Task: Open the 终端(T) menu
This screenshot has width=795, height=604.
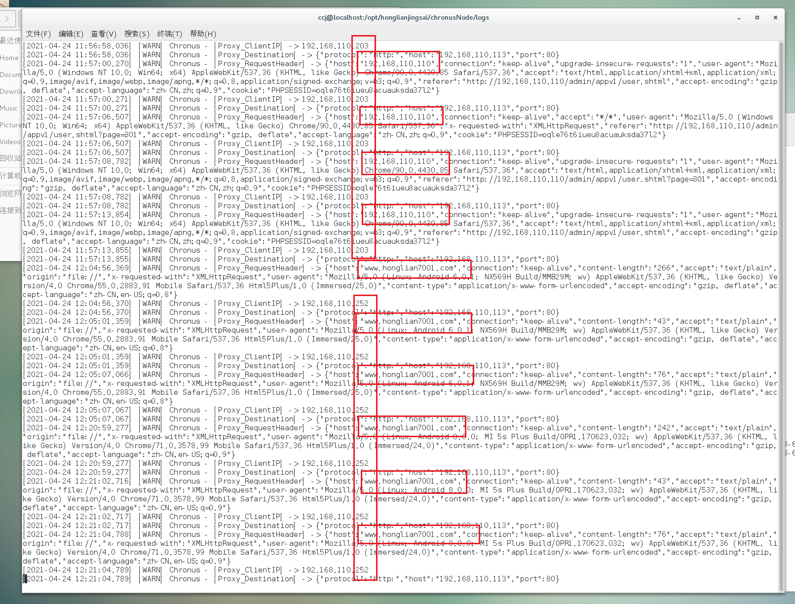Action: (x=169, y=34)
